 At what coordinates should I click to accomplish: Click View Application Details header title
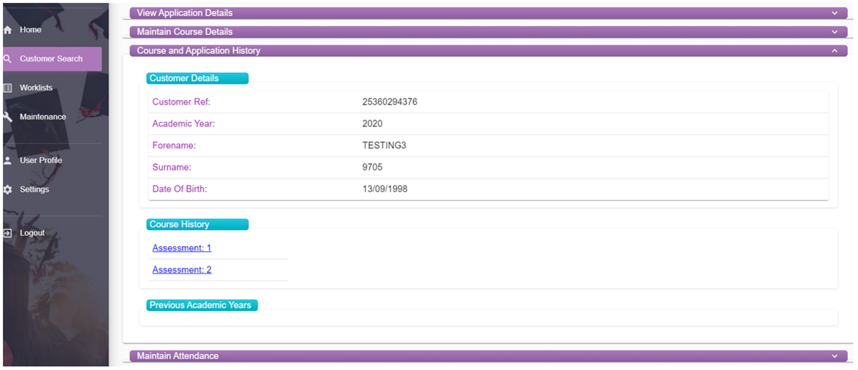click(184, 13)
